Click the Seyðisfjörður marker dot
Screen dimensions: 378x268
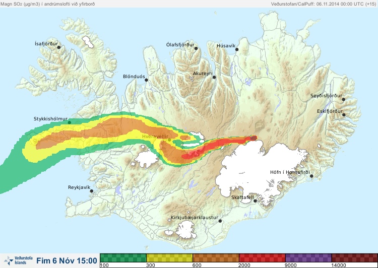pos(344,99)
